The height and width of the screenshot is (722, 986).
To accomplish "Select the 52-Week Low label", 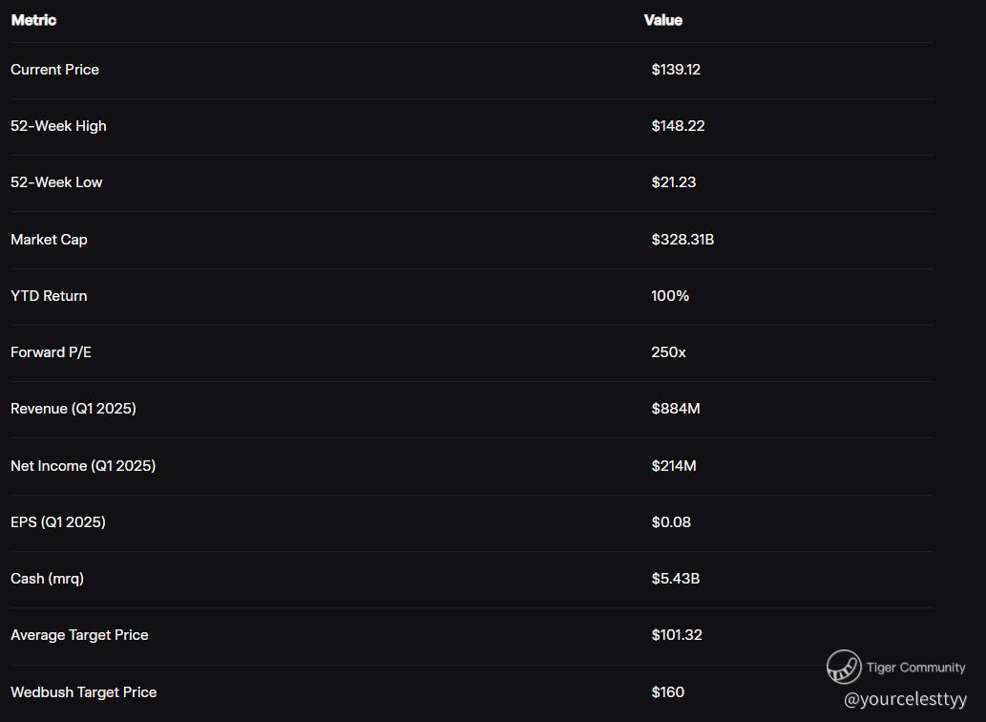I will click(56, 182).
